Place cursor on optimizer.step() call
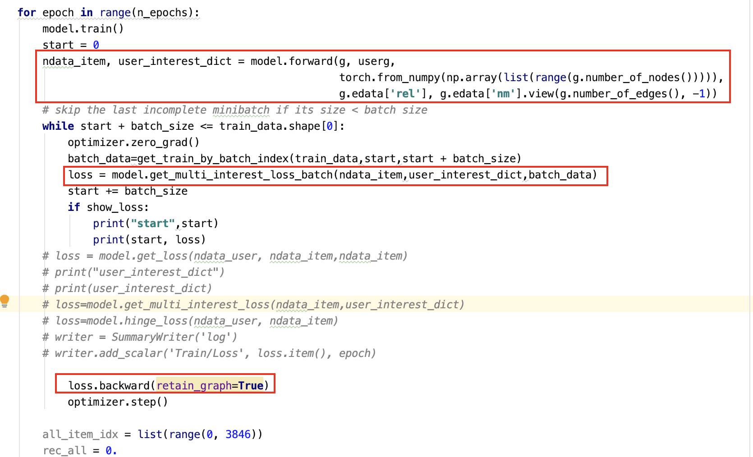 click(x=117, y=402)
